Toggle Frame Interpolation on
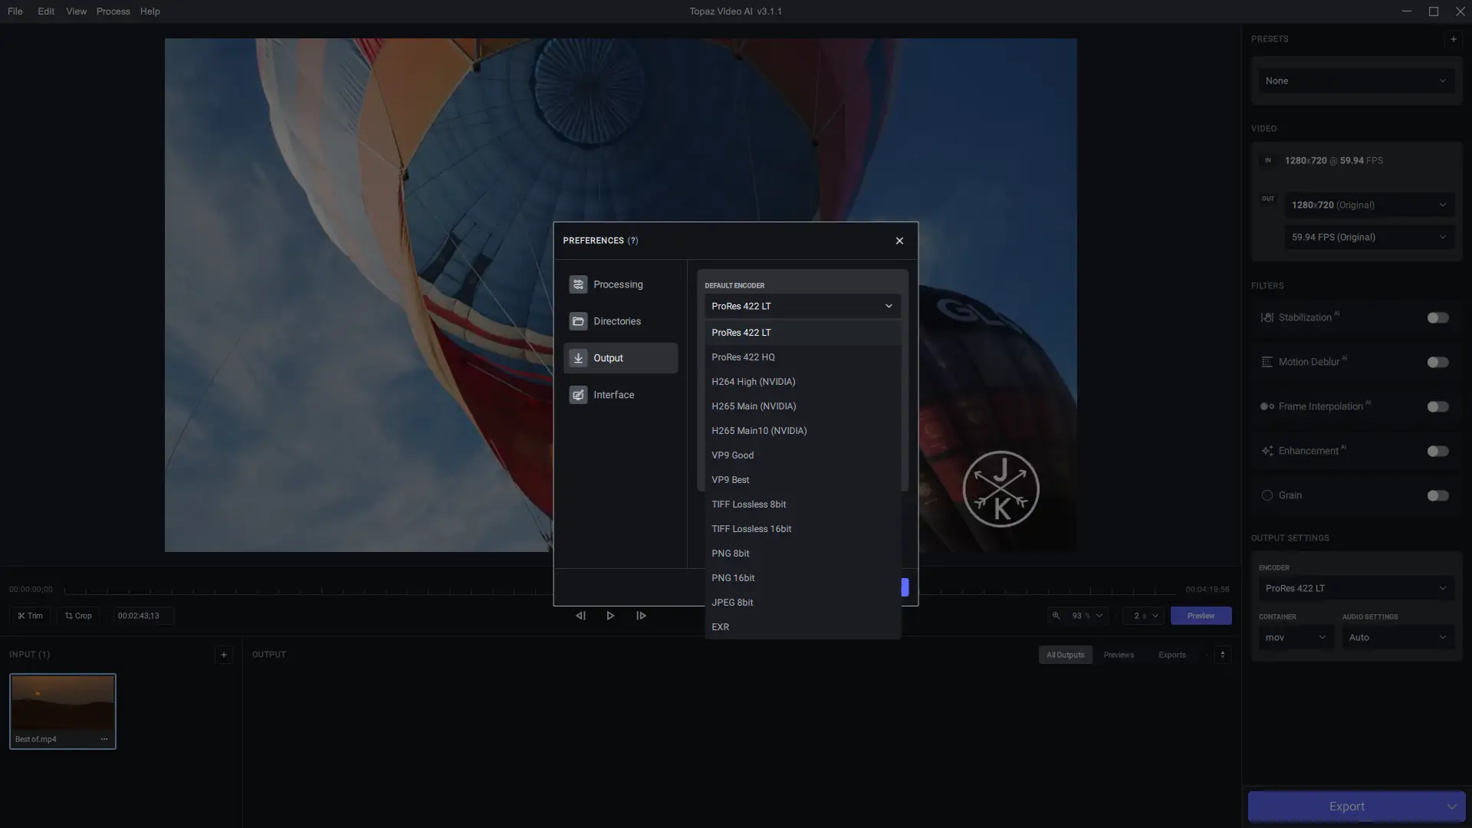The width and height of the screenshot is (1472, 828). 1437,406
